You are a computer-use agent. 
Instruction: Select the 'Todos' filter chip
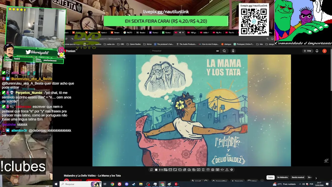point(271,177)
